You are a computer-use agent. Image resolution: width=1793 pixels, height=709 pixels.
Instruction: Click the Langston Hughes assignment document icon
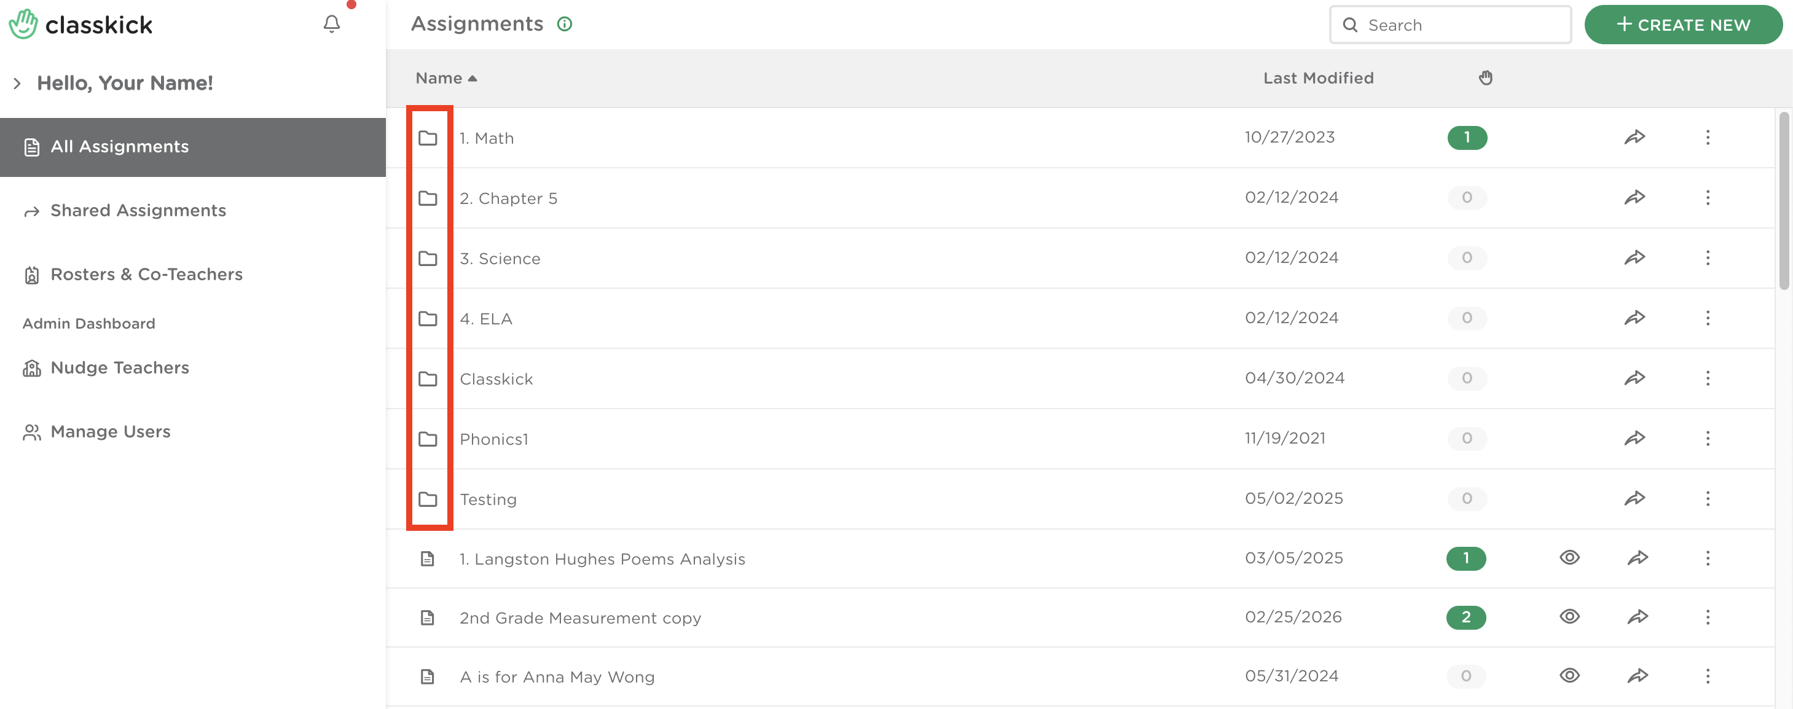[x=428, y=558]
